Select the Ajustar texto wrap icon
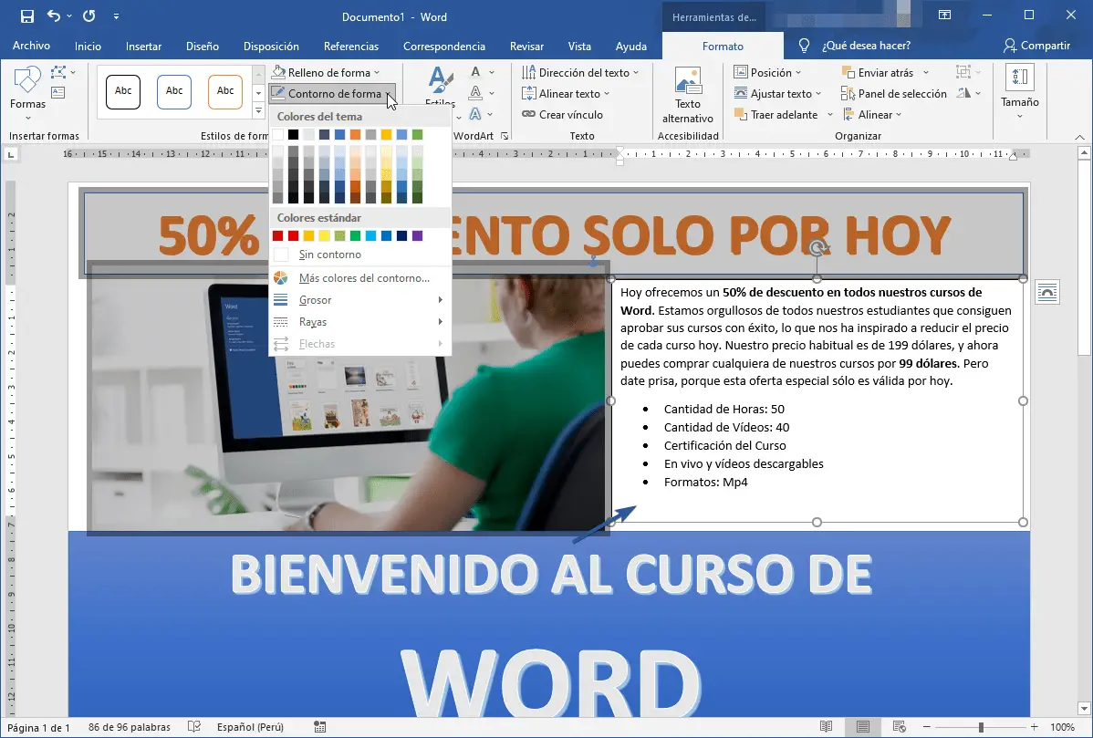The image size is (1093, 738). 743,93
